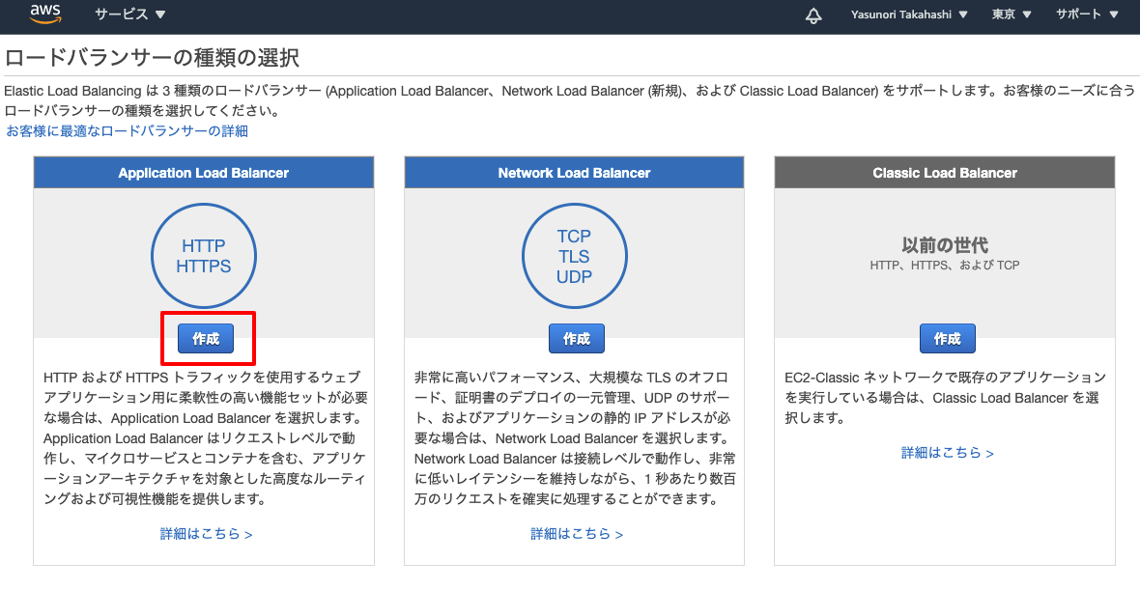Open 詳細はこちら under Network Load Balancer
This screenshot has width=1140, height=590.
577,534
